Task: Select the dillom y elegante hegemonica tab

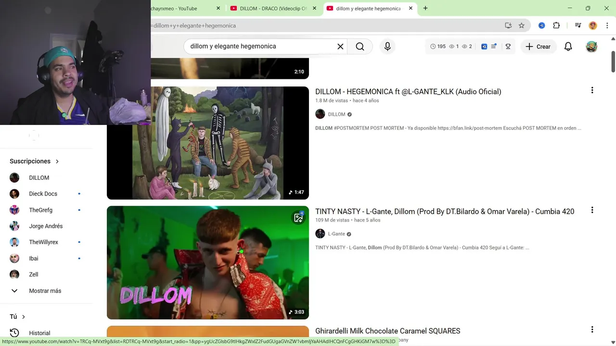Action: pos(369,8)
